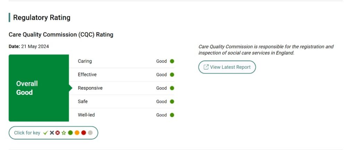The image size is (355, 150).
Task: Click the external link icon on View Latest Report
Action: 206,67
